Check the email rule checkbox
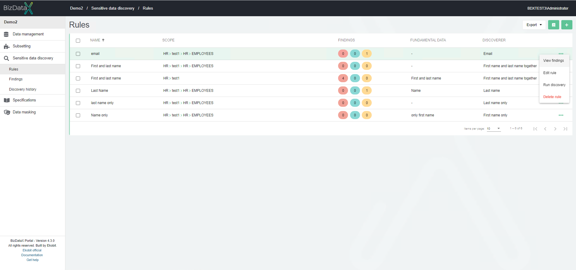This screenshot has height=270, width=576. click(x=78, y=54)
